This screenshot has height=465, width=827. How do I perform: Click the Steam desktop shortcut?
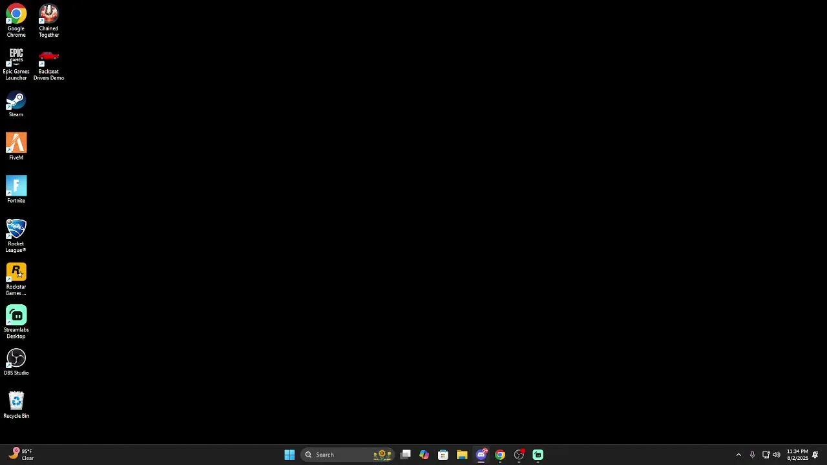pos(16,105)
